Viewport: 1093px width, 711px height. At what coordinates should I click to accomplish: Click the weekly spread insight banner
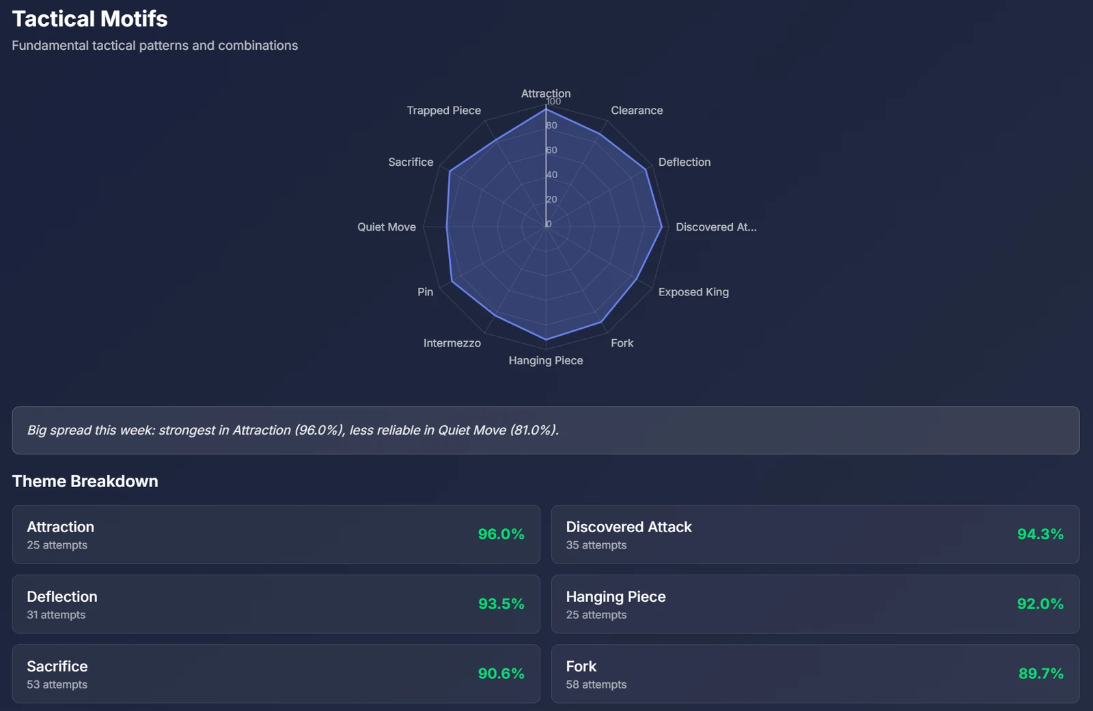(x=545, y=431)
